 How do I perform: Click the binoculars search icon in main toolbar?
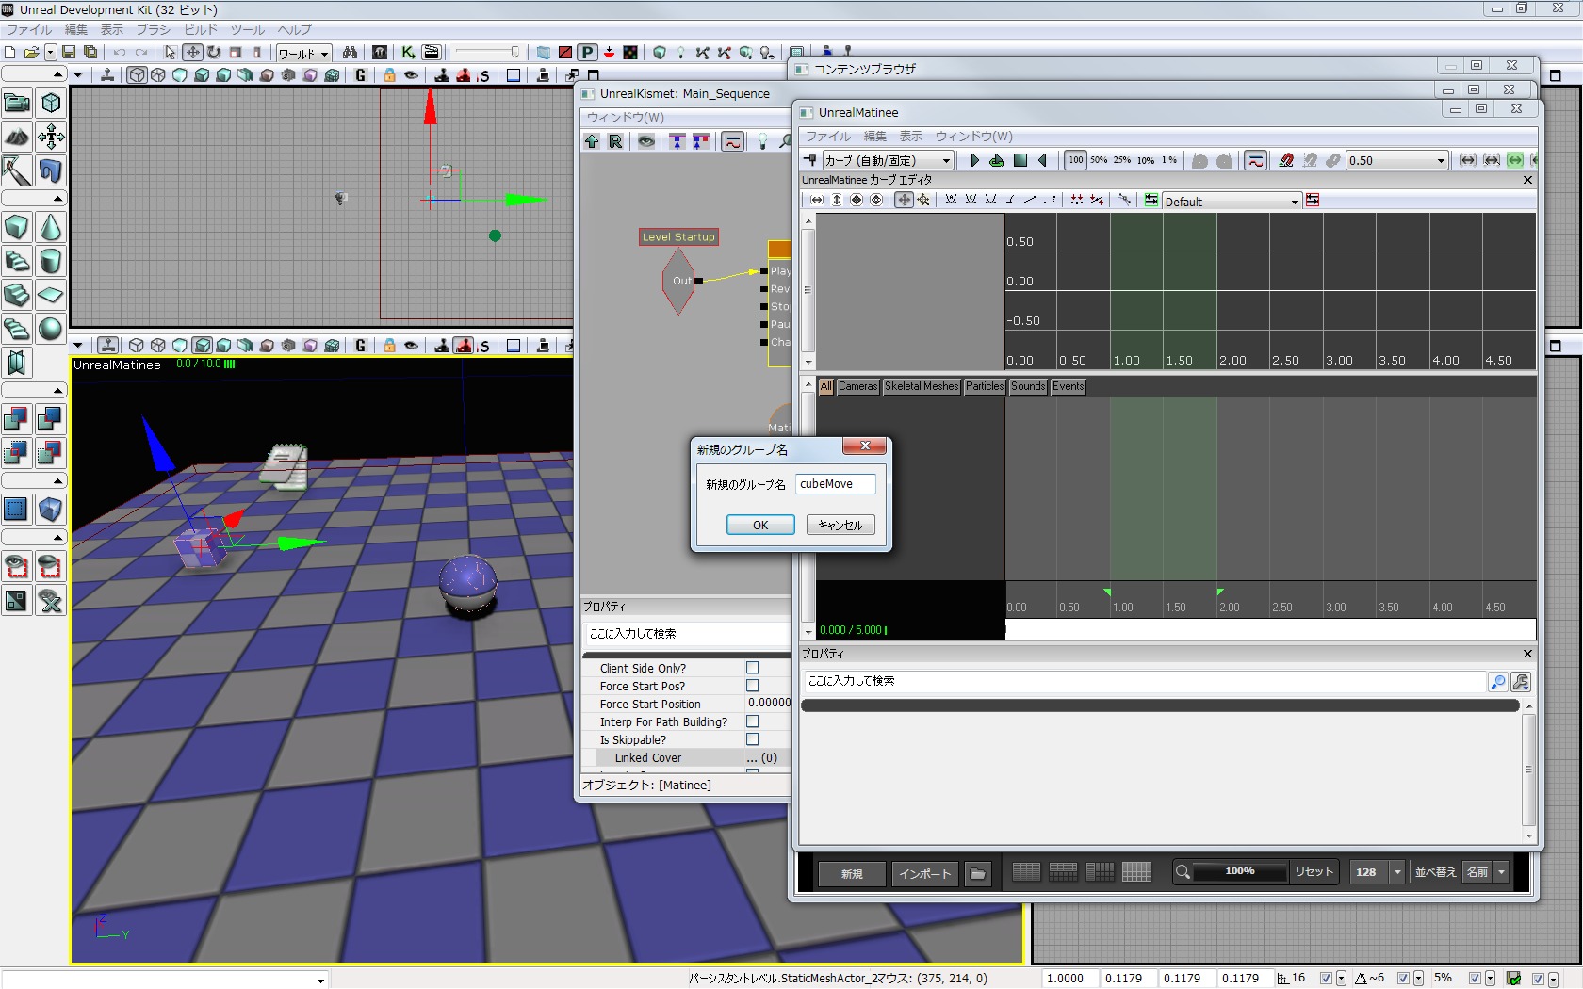click(351, 53)
